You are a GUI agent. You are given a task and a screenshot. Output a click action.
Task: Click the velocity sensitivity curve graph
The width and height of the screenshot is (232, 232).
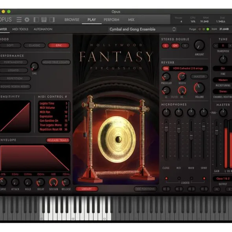15,117
